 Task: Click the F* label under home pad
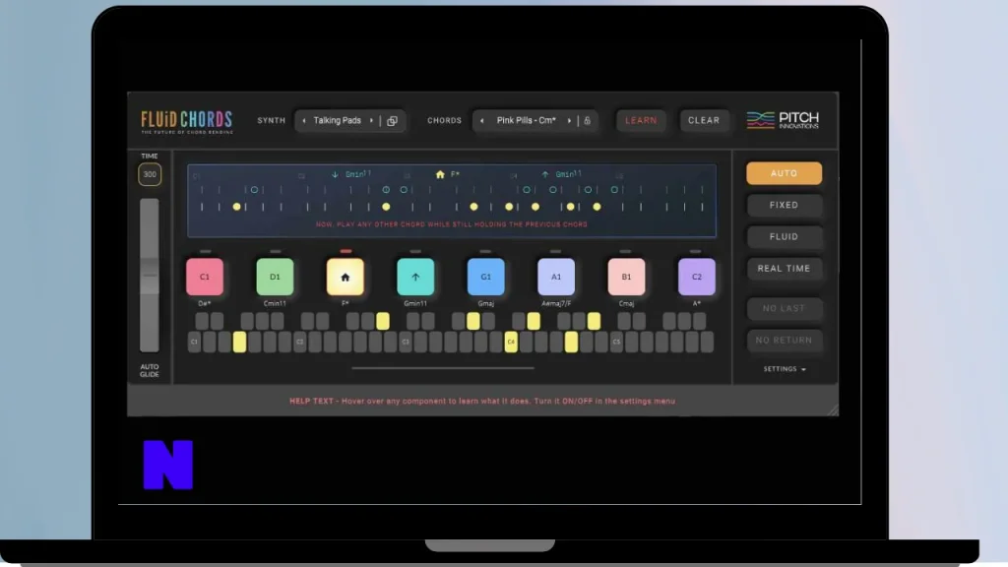click(x=346, y=303)
